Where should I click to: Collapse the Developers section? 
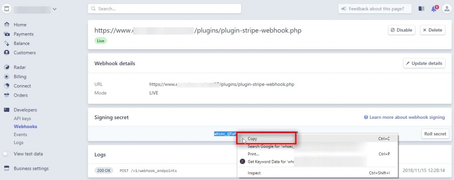(x=25, y=110)
